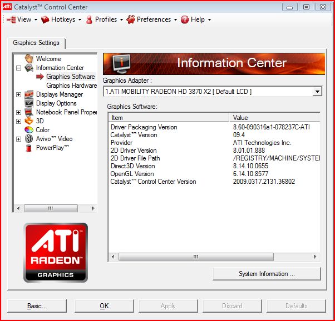335x321 pixels.
Task: Open the Hotkeys dropdown arrow
Action: pos(80,20)
